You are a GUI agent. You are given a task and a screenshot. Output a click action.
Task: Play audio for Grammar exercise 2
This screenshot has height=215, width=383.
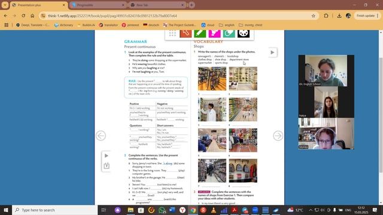107,156
